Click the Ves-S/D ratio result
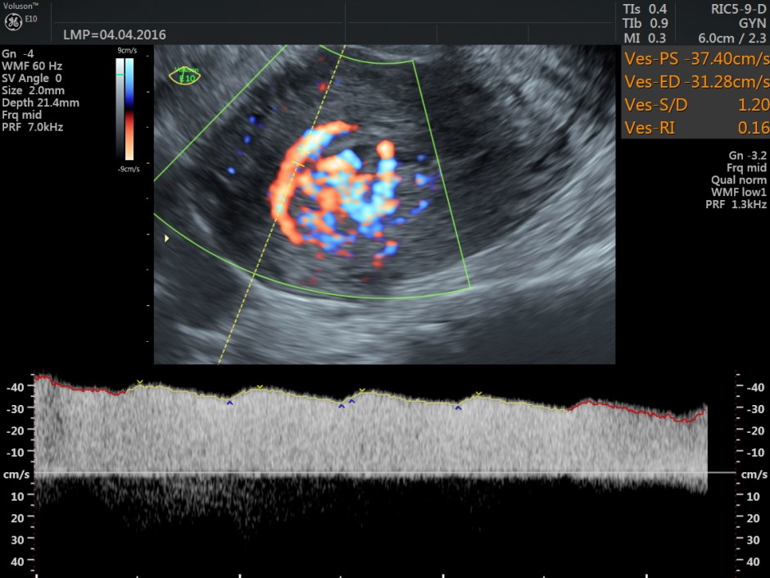The width and height of the screenshot is (770, 578). click(754, 105)
